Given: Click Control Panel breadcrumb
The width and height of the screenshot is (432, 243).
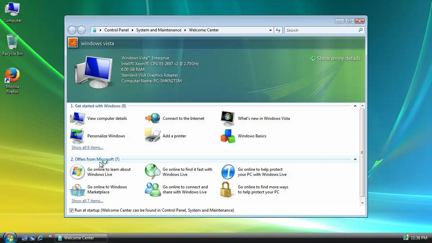Looking at the screenshot, I should coord(116,30).
